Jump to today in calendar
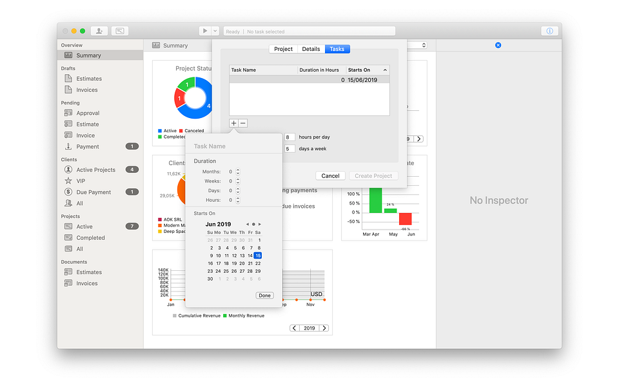619x387 pixels. click(x=253, y=224)
